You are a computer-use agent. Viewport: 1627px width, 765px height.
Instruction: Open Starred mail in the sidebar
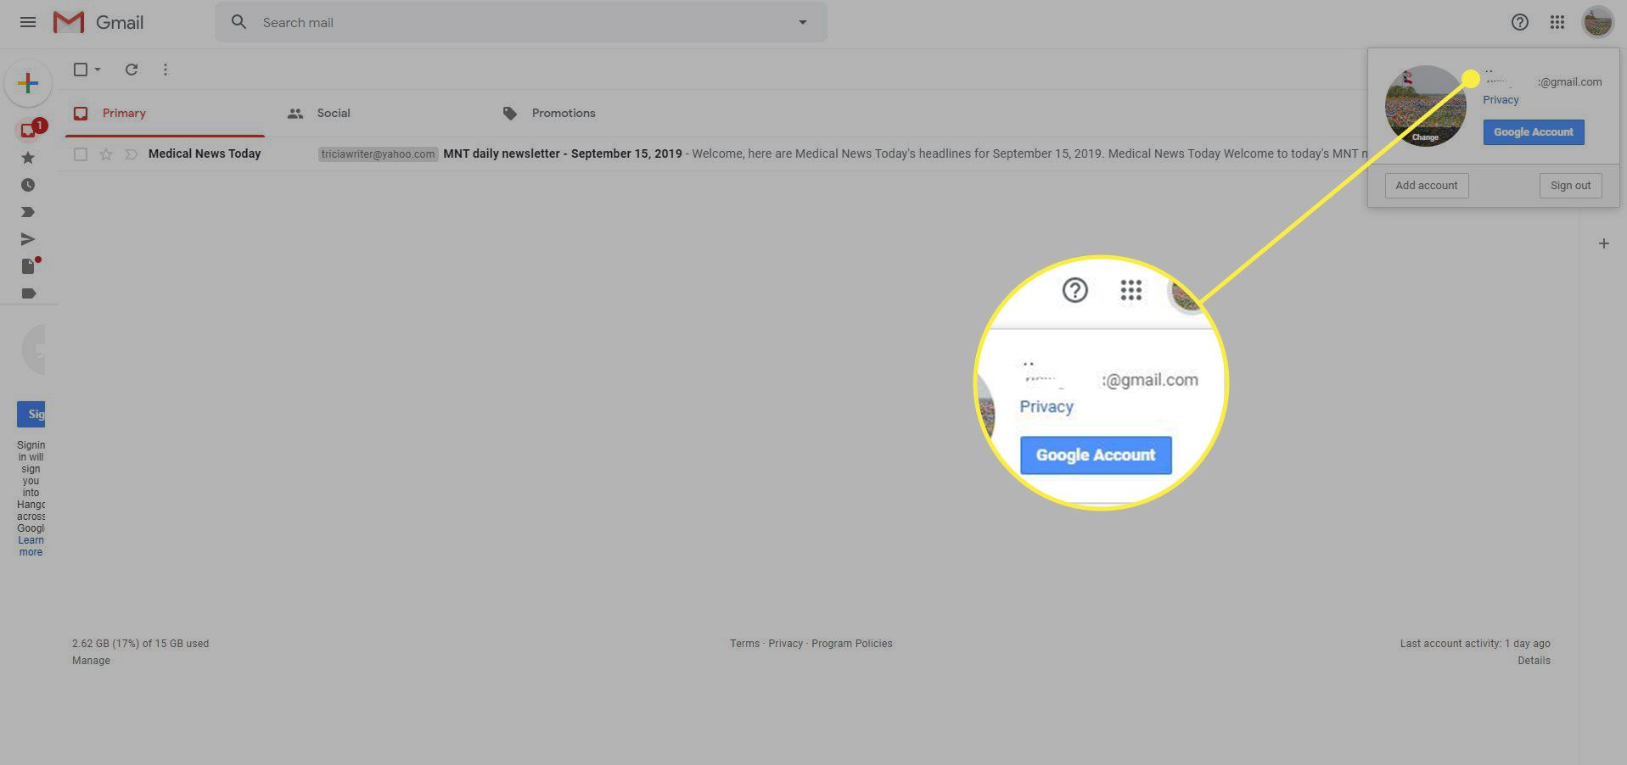28,158
